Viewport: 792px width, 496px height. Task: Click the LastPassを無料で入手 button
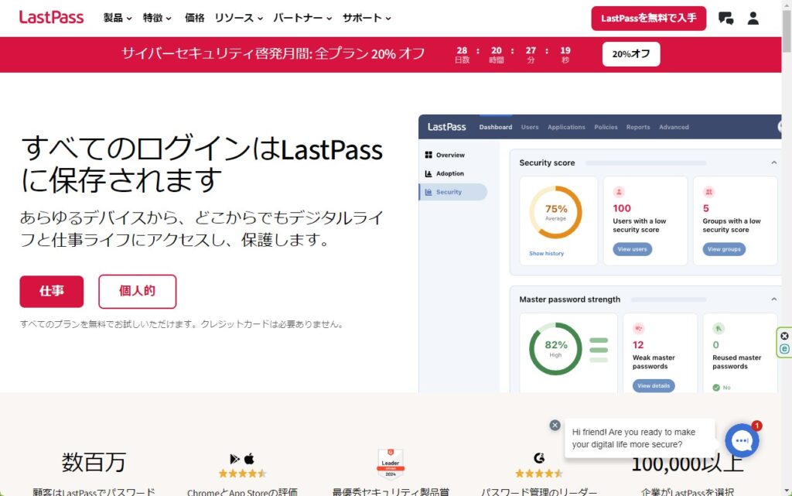(648, 19)
